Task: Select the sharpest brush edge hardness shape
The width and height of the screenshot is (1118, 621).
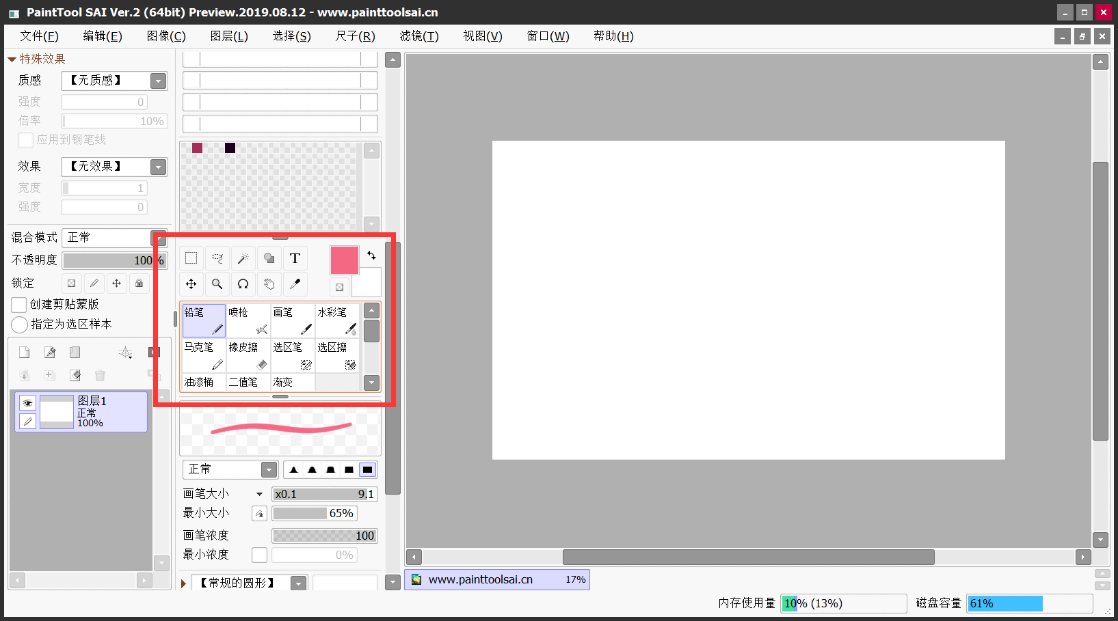Action: [294, 469]
